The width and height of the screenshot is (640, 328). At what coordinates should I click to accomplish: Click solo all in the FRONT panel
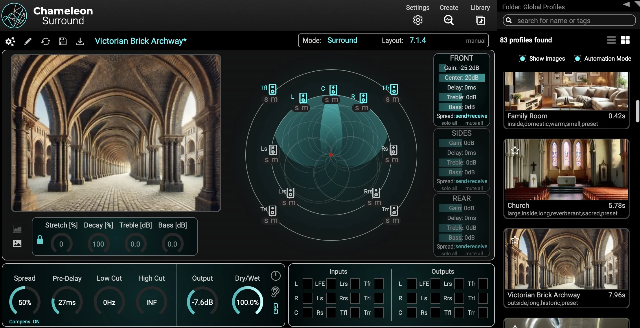449,123
